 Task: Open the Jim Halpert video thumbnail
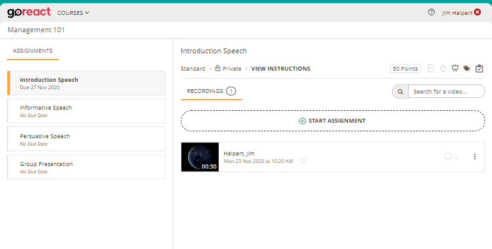pyautogui.click(x=200, y=157)
